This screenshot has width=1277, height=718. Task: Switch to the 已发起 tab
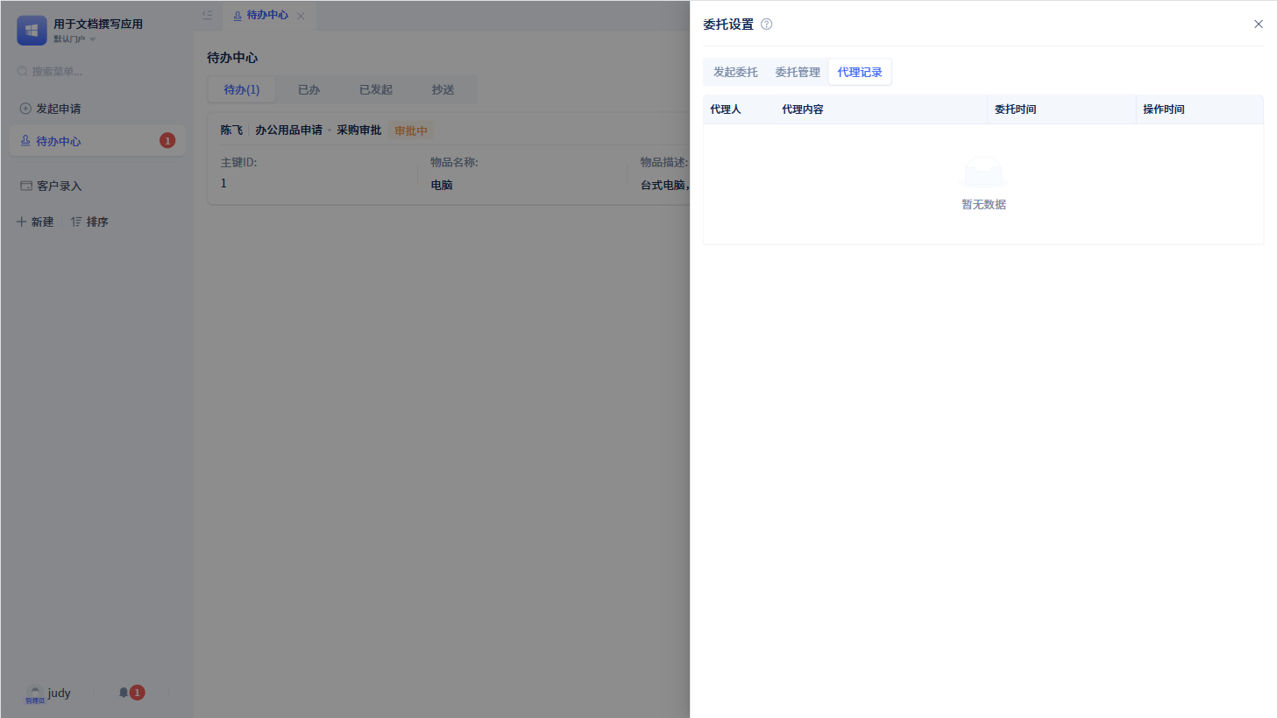pos(376,89)
